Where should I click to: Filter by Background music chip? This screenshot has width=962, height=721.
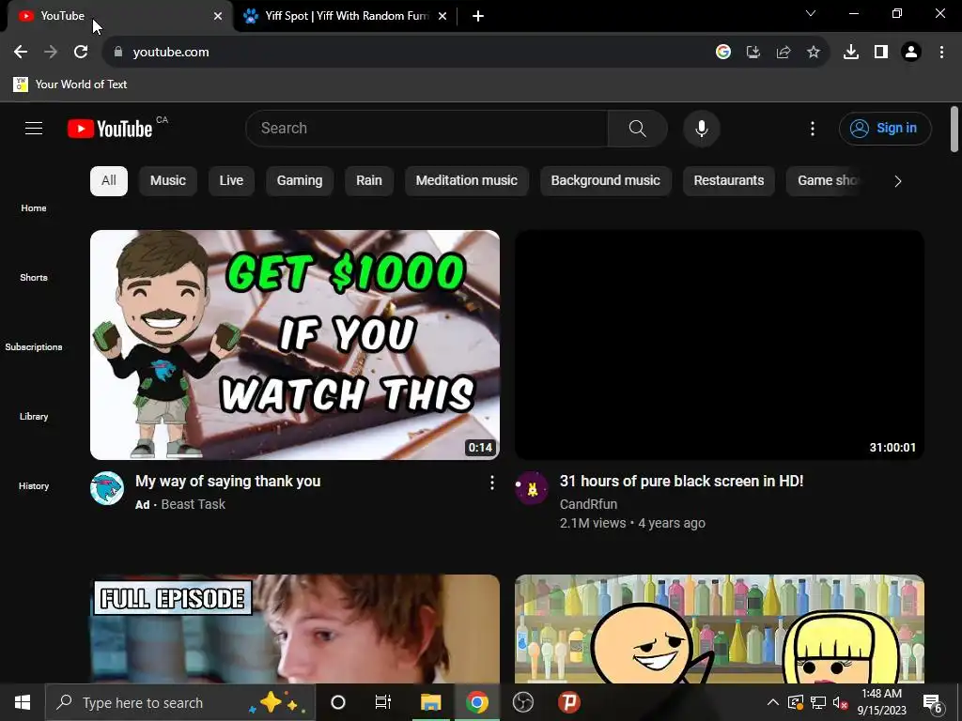[x=606, y=181]
